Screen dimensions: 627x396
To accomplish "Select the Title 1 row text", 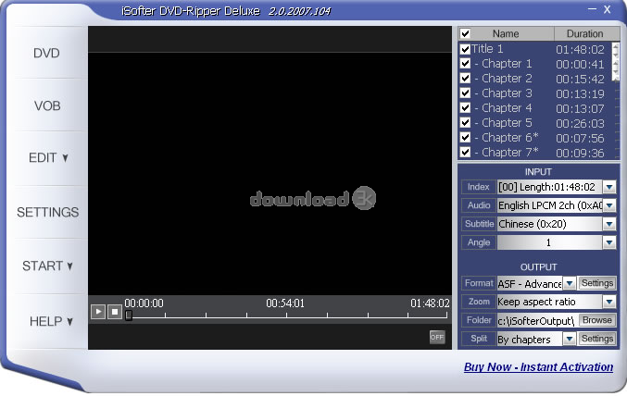I will coord(487,49).
